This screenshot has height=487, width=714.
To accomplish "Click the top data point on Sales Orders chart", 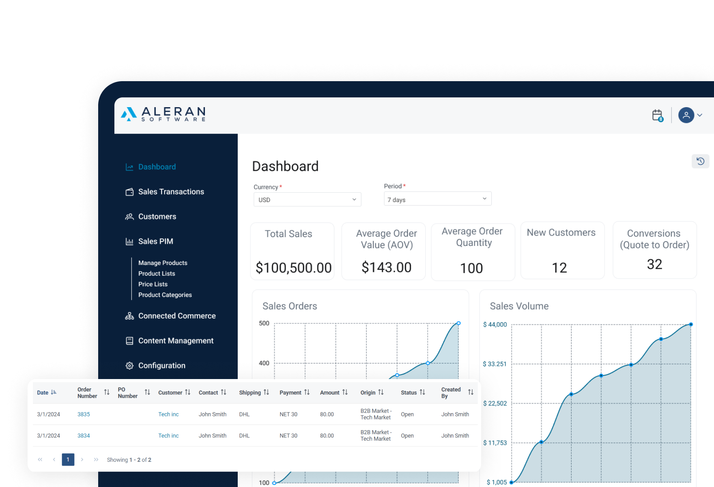I will coord(458,323).
